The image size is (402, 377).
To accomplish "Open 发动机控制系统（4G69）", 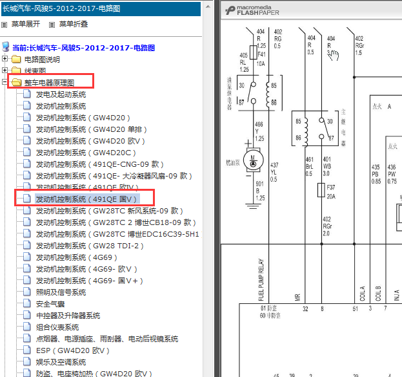I will click(x=77, y=257).
